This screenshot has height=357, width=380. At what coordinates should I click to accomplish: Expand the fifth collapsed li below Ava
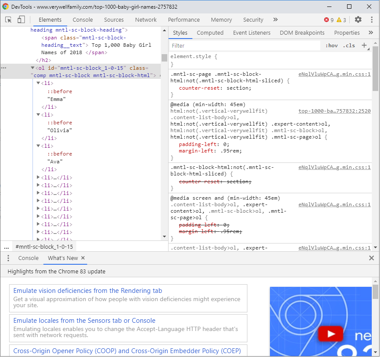(38, 208)
